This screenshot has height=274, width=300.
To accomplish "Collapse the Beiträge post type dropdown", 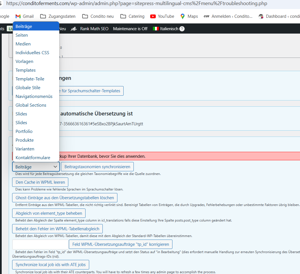I will click(36, 167).
